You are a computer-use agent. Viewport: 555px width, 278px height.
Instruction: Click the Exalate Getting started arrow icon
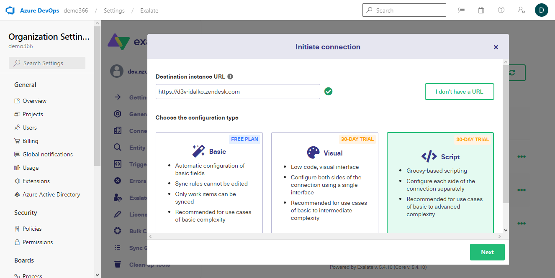pyautogui.click(x=118, y=97)
